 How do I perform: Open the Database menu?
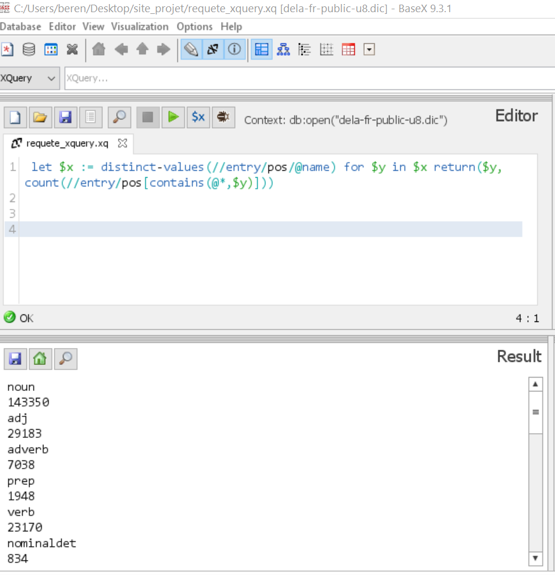point(20,27)
